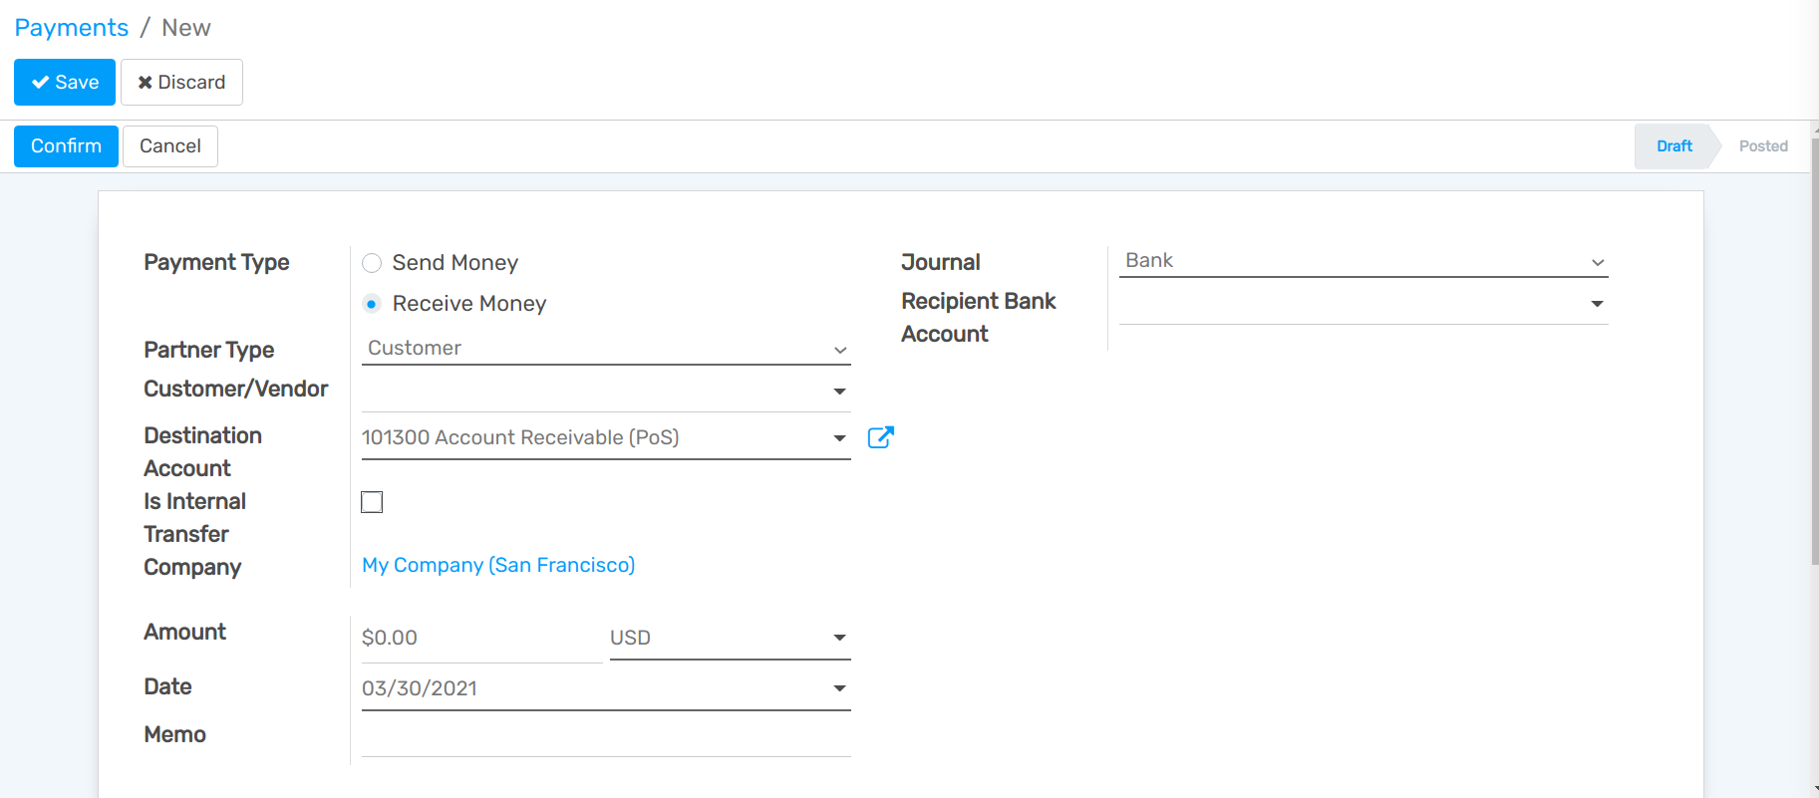
Task: Confirm the draft payment
Action: coord(66,146)
